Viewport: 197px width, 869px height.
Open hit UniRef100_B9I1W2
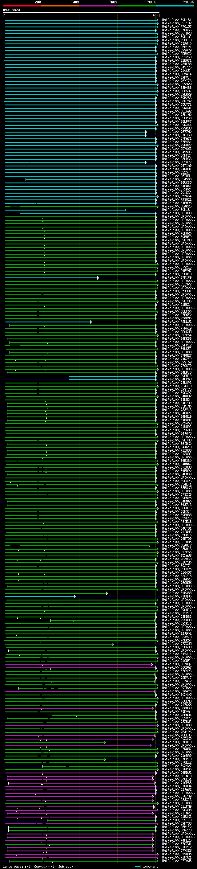(177, 23)
